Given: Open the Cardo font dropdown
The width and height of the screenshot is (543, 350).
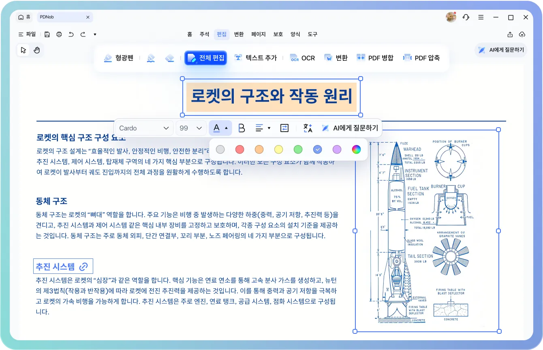Looking at the screenshot, I should point(144,128).
